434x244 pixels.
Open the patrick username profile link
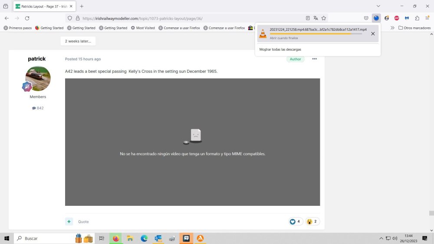pos(36,59)
